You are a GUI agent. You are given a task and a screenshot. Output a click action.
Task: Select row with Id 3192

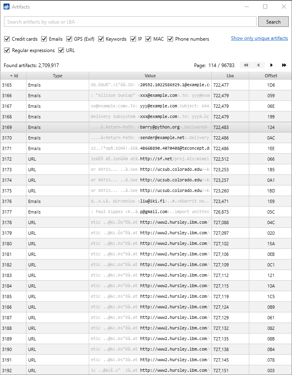click(146, 370)
